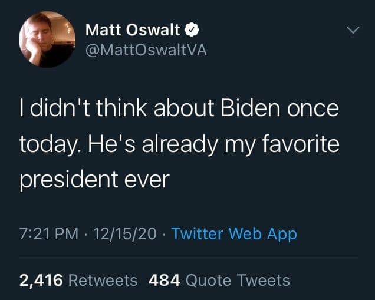Click Matt Oswalt's profile avatar photo
The width and height of the screenshot is (375, 300).
(x=47, y=39)
